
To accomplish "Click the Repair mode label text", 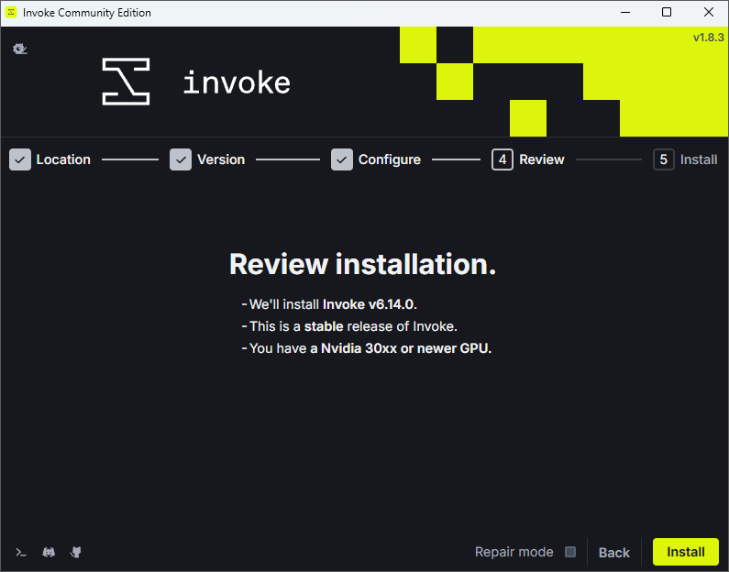I will [514, 552].
